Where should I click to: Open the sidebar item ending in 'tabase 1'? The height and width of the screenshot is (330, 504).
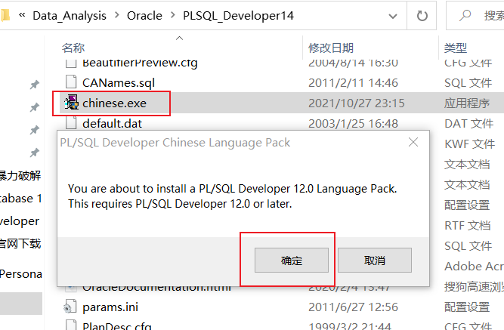point(21,199)
